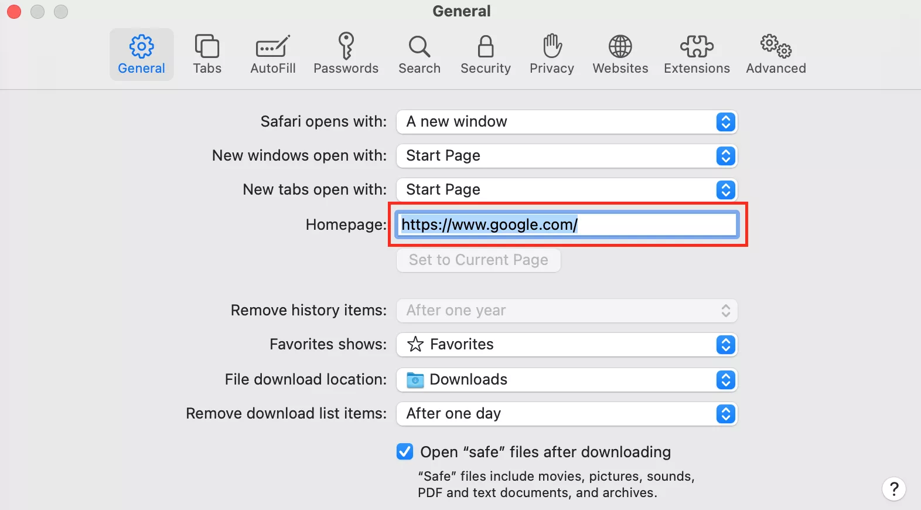The height and width of the screenshot is (510, 921).
Task: Open Privacy hand icon pane
Action: (552, 55)
